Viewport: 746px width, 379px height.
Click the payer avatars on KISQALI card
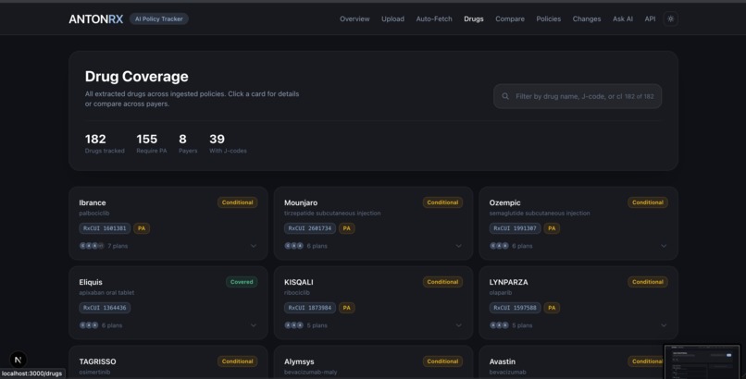pos(293,325)
